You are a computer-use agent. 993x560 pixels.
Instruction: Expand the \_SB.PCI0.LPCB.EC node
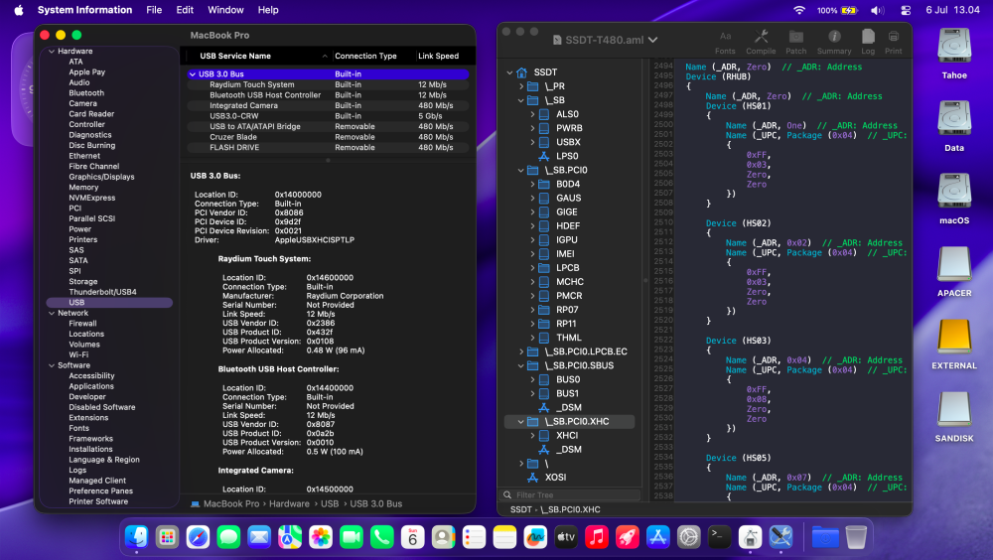[x=521, y=351]
